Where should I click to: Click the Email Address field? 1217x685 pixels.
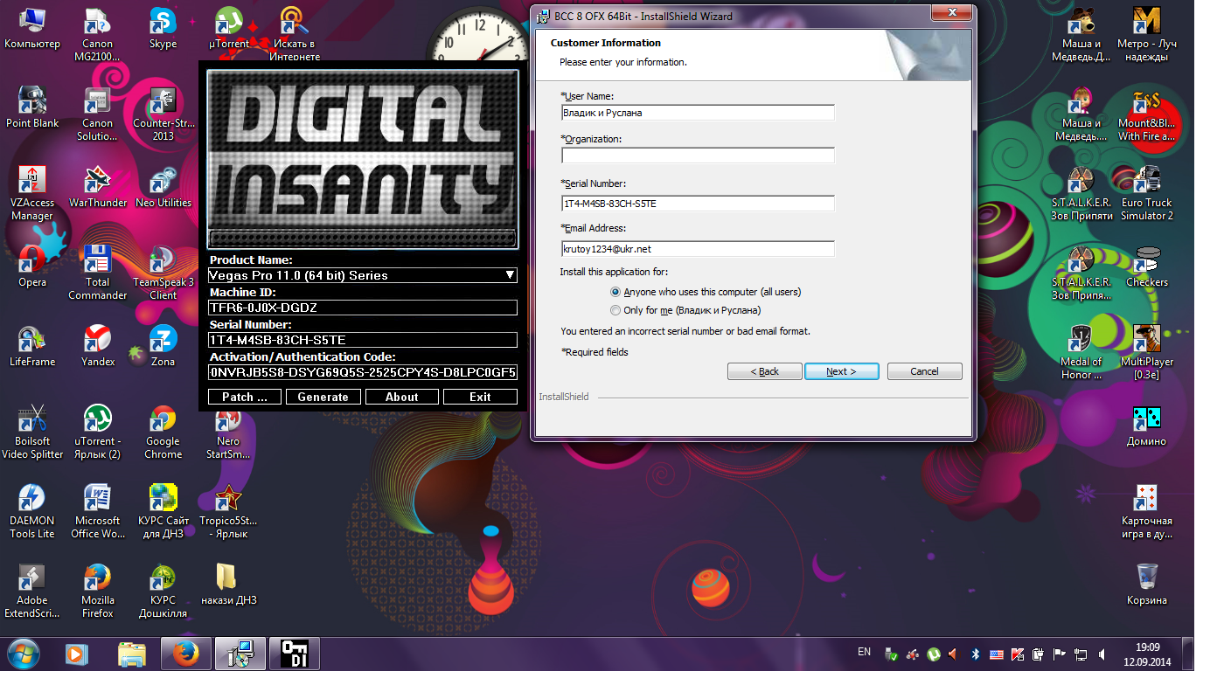click(698, 249)
